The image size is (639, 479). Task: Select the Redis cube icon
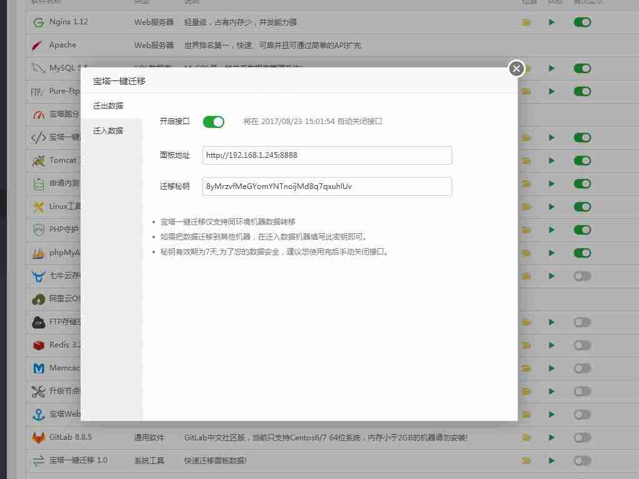(x=37, y=345)
